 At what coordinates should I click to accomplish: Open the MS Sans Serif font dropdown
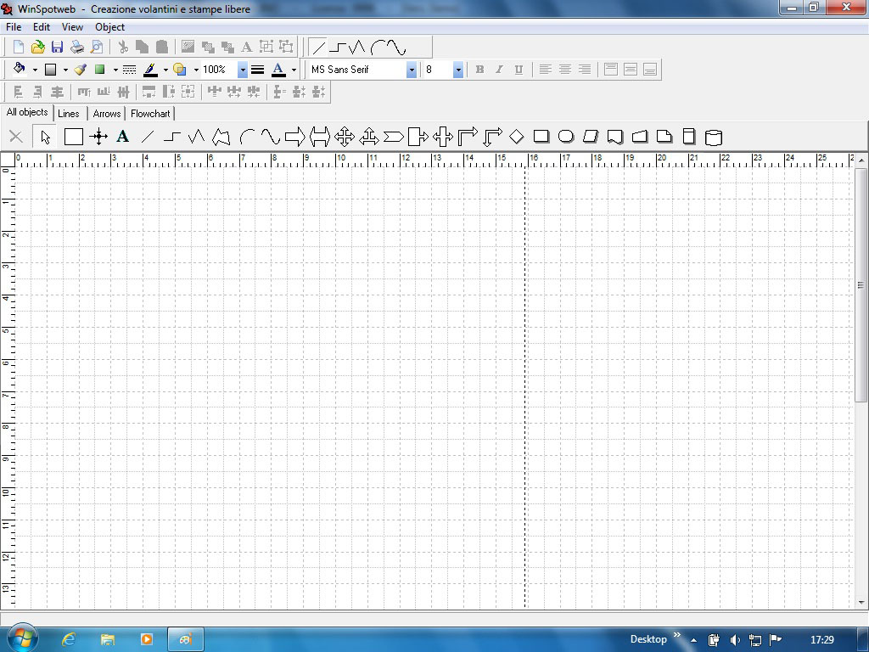click(412, 70)
